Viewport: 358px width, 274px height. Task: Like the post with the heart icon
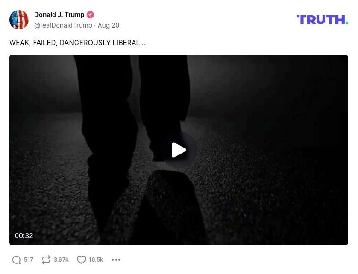click(x=81, y=260)
